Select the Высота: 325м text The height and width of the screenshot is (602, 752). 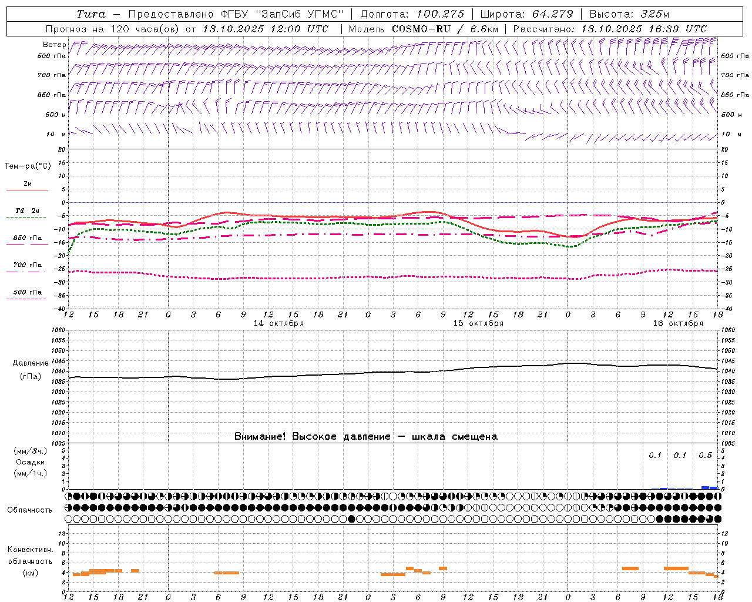click(629, 14)
